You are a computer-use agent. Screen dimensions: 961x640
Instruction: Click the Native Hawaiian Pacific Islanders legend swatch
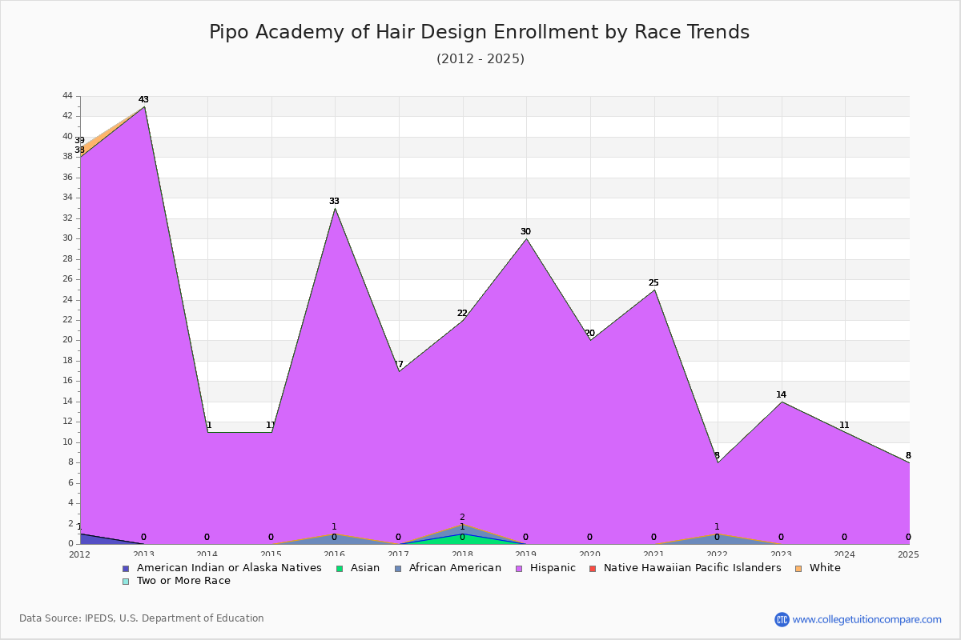click(x=593, y=568)
